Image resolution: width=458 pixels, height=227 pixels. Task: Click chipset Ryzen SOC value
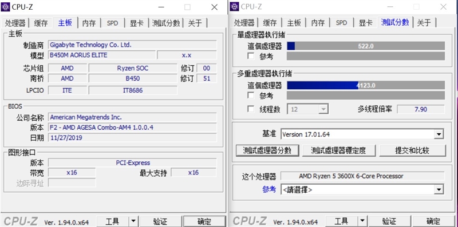click(133, 68)
